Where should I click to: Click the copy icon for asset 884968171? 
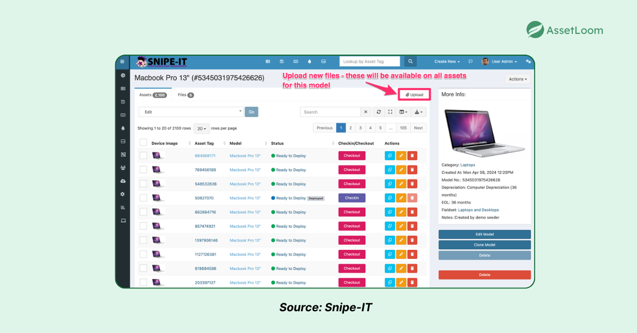point(390,155)
